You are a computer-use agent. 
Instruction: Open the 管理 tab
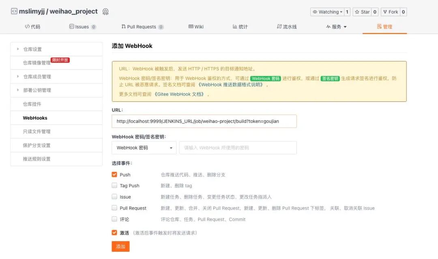click(x=384, y=27)
